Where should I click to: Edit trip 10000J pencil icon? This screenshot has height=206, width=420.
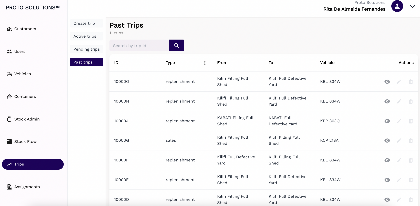(399, 121)
